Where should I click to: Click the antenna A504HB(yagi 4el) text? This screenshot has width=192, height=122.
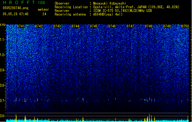(x=108, y=14)
